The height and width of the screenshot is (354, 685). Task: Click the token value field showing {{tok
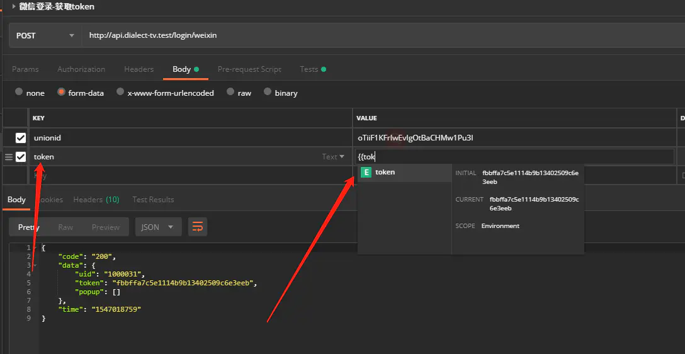[x=514, y=156]
